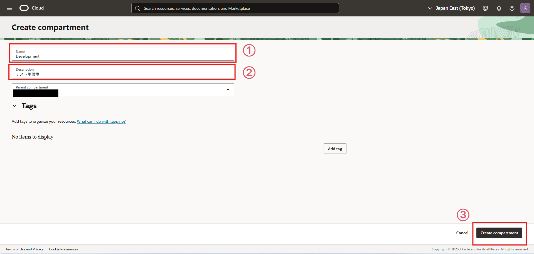The image size is (534, 254).
Task: Click the 'No items to display' text
Action: (x=33, y=137)
